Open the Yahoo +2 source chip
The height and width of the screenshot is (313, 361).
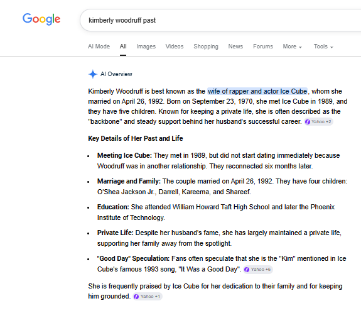[319, 122]
